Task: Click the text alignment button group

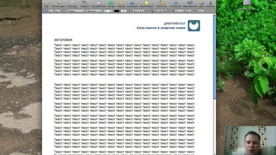Action: (x=158, y=11)
